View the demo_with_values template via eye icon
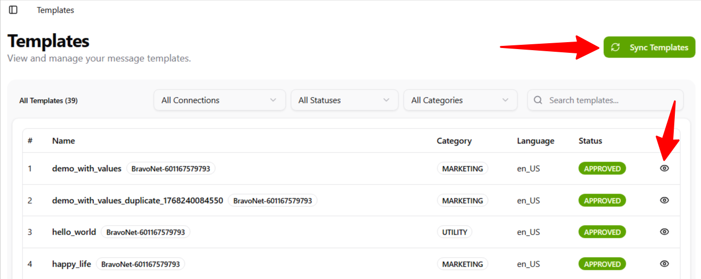 [664, 169]
